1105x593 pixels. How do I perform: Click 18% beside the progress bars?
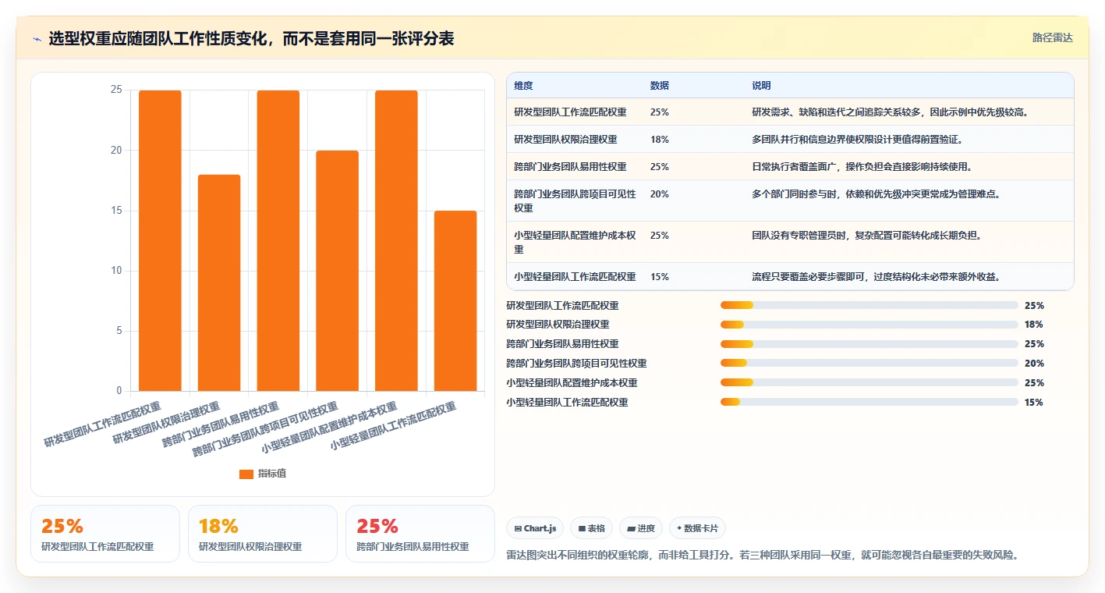[1034, 325]
